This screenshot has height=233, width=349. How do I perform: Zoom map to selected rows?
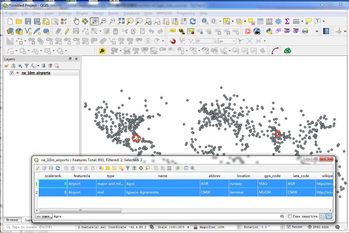[148, 168]
